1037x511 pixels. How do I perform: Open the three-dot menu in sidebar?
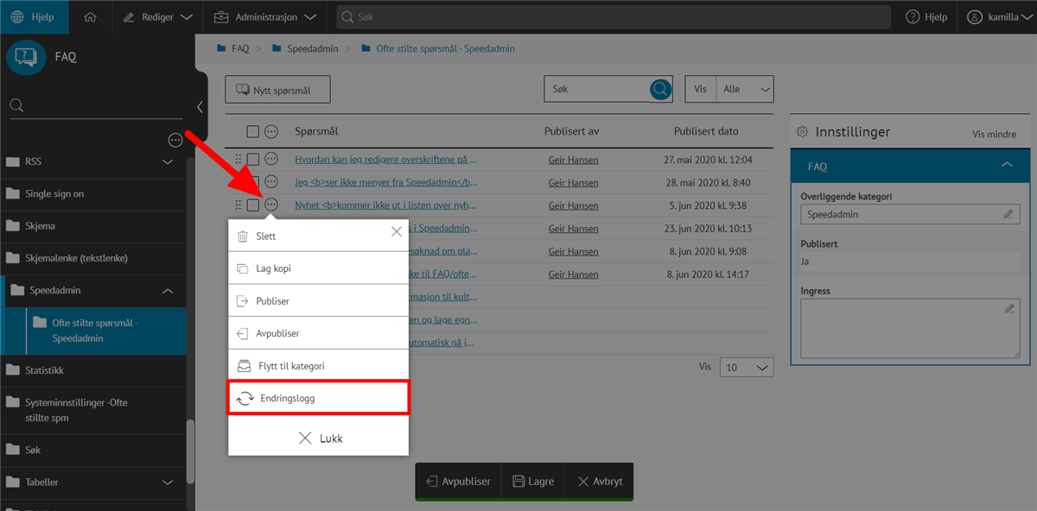[175, 140]
